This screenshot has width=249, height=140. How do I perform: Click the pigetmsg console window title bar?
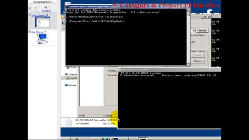pos(169,70)
